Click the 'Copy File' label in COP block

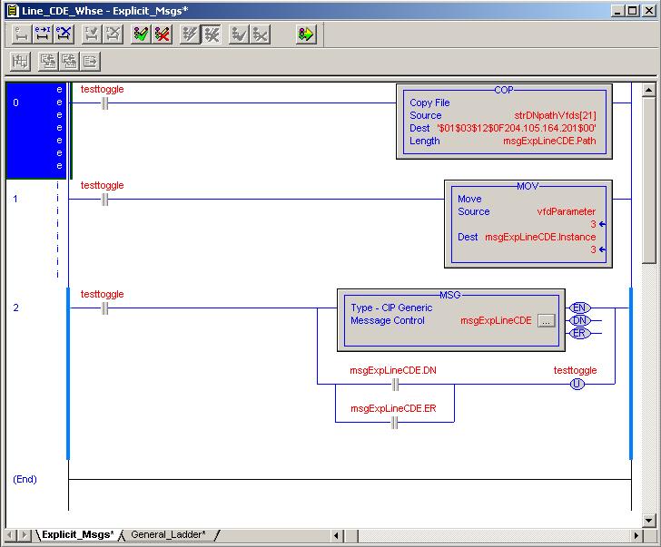[x=429, y=103]
